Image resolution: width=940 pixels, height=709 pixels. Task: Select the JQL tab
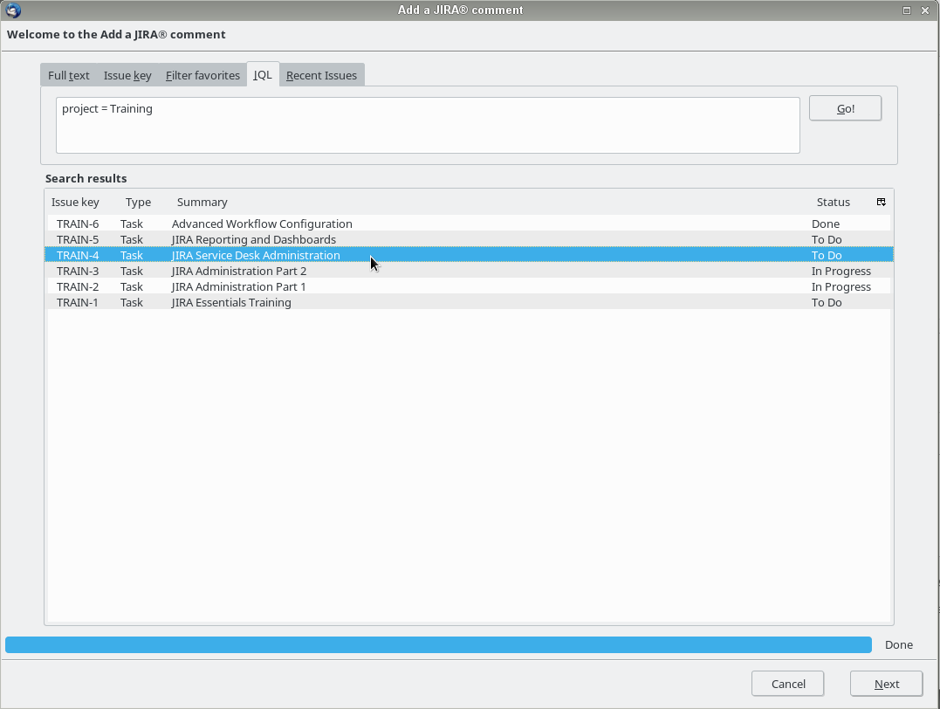click(263, 75)
